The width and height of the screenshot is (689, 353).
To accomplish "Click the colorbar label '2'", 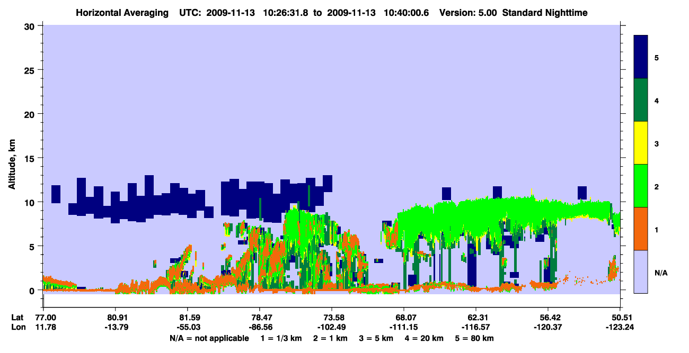I will click(656, 186).
